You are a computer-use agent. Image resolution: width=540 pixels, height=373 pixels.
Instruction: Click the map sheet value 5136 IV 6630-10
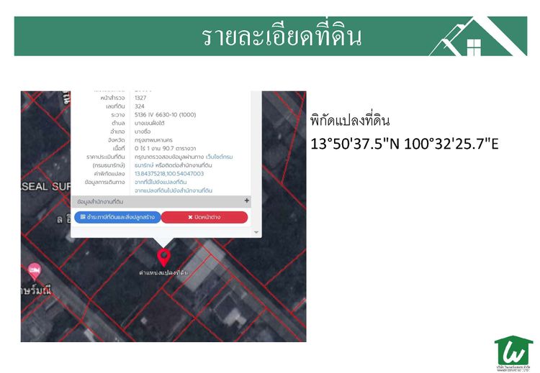(164, 114)
